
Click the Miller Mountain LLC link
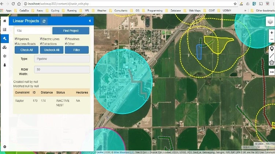point(124,153)
